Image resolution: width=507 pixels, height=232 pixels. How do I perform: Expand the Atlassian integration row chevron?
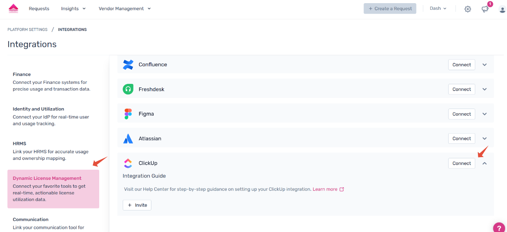(485, 139)
